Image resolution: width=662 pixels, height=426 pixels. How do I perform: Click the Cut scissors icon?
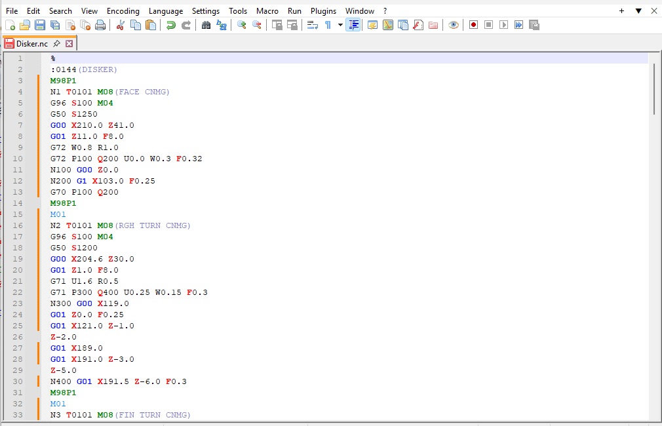120,25
